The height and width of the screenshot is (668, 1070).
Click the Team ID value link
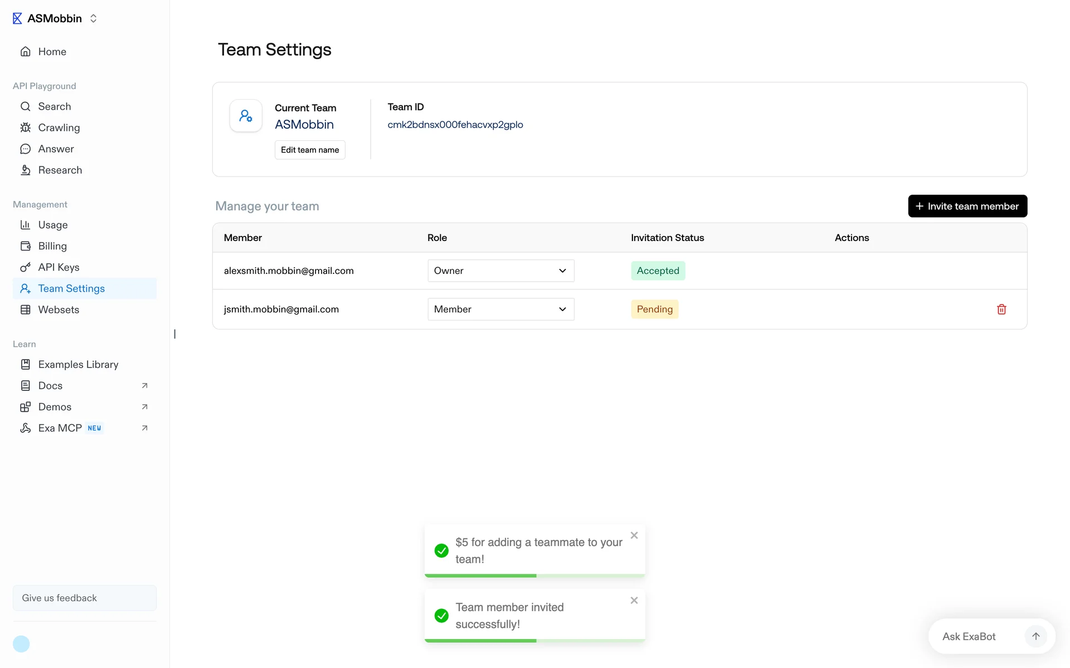(x=455, y=125)
